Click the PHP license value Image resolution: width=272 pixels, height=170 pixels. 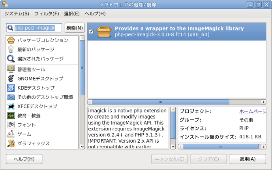(244, 128)
